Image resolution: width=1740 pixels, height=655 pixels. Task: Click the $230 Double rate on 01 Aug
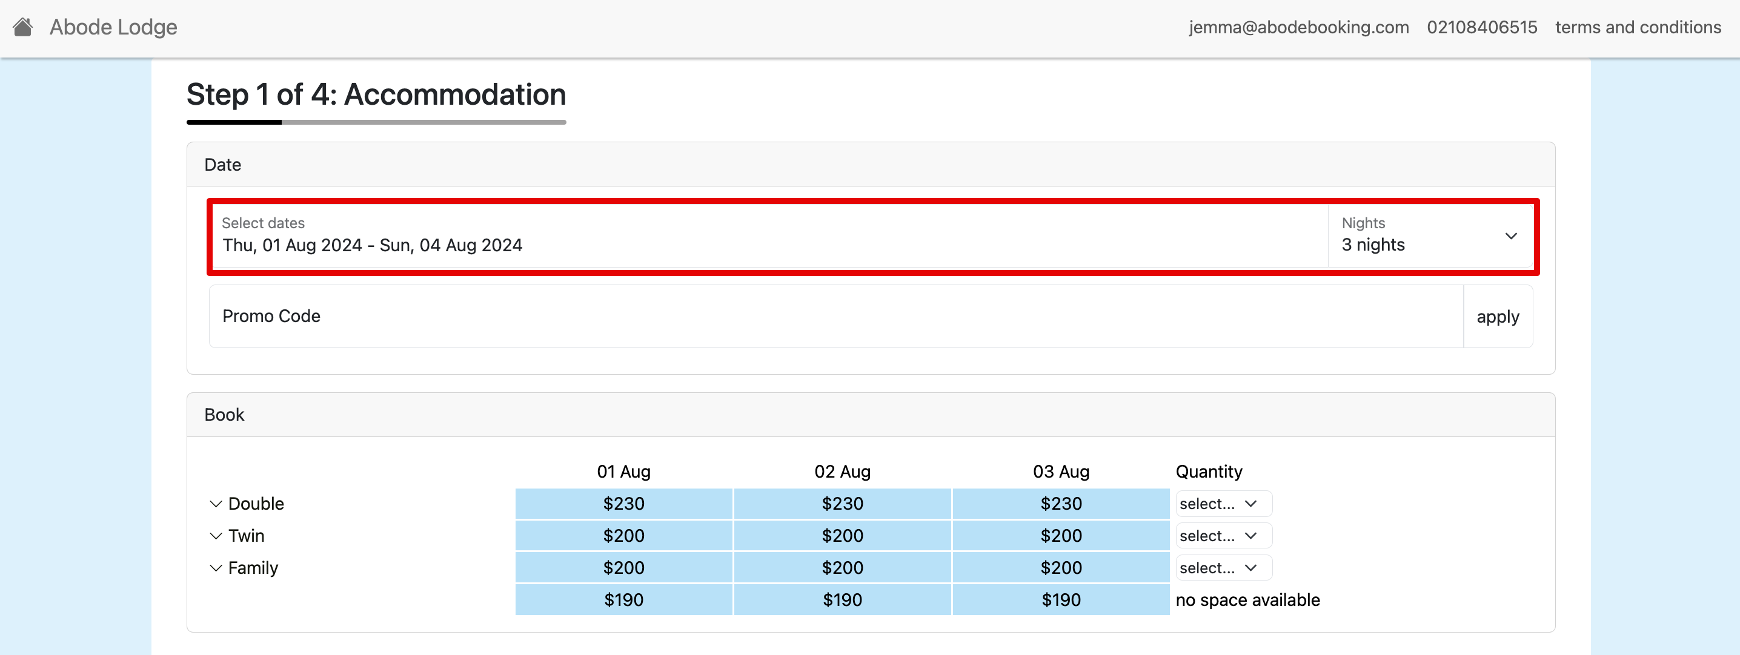point(623,504)
